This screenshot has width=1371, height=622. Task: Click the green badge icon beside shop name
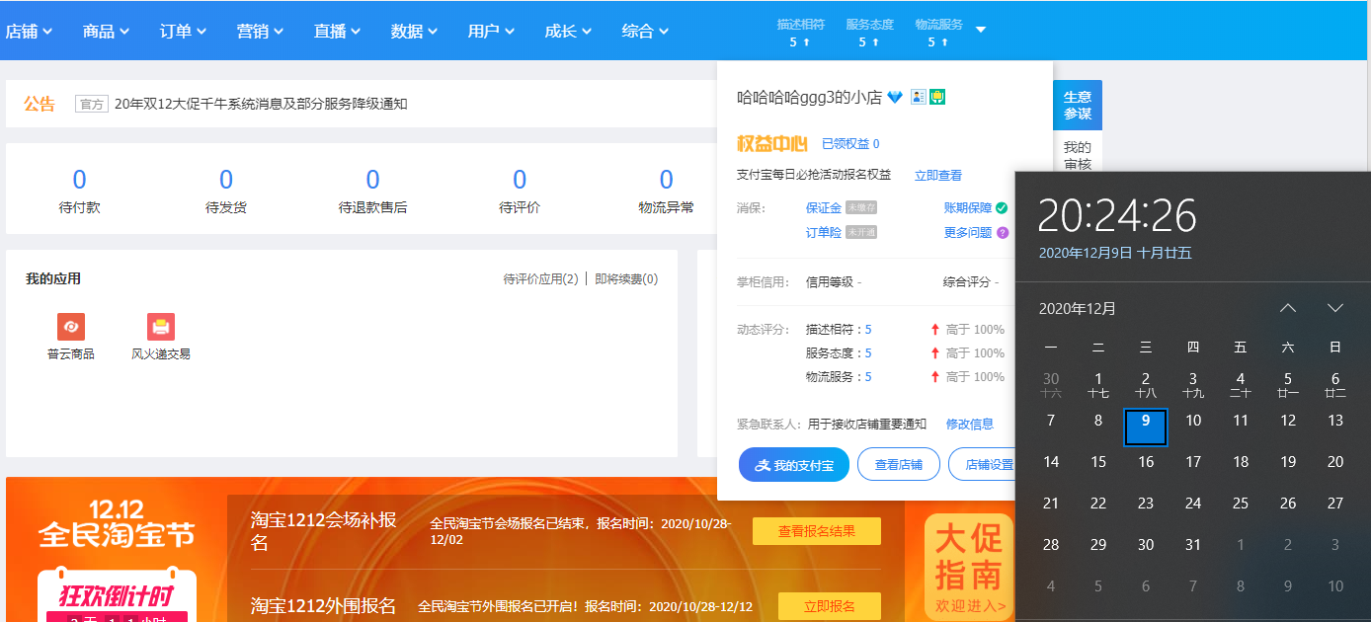[x=938, y=97]
